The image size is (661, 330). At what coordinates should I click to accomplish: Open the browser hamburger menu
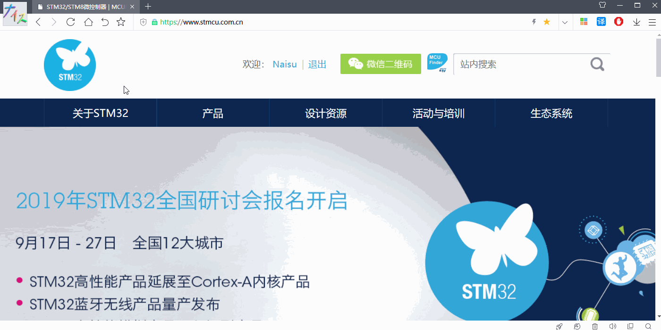(x=652, y=22)
